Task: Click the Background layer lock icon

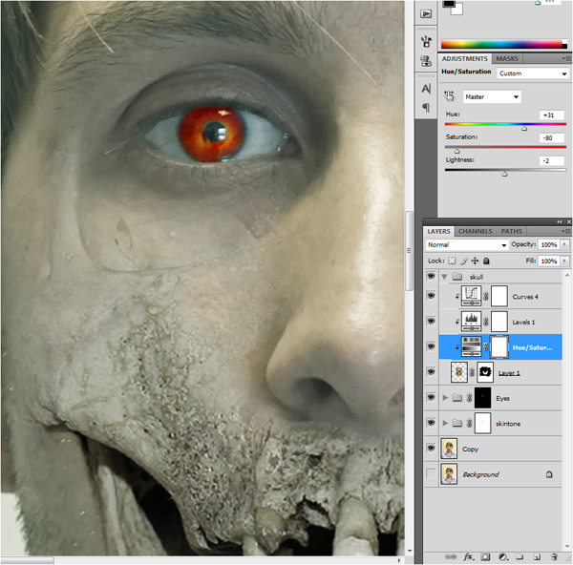Action: (549, 474)
